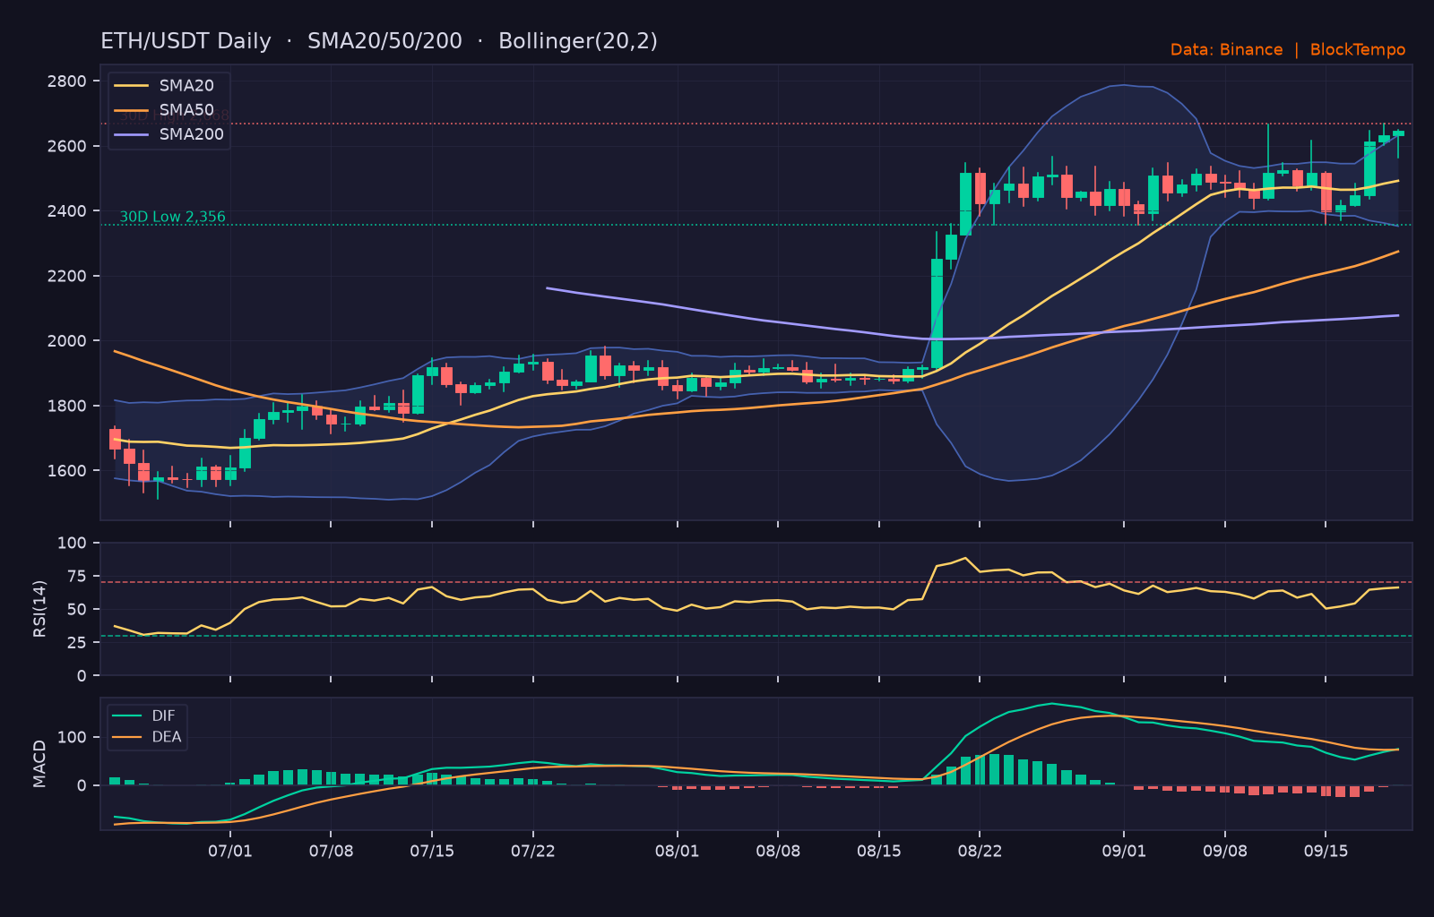
Task: Click the 100 tick on the MACD axis
Action: pyautogui.click(x=72, y=738)
